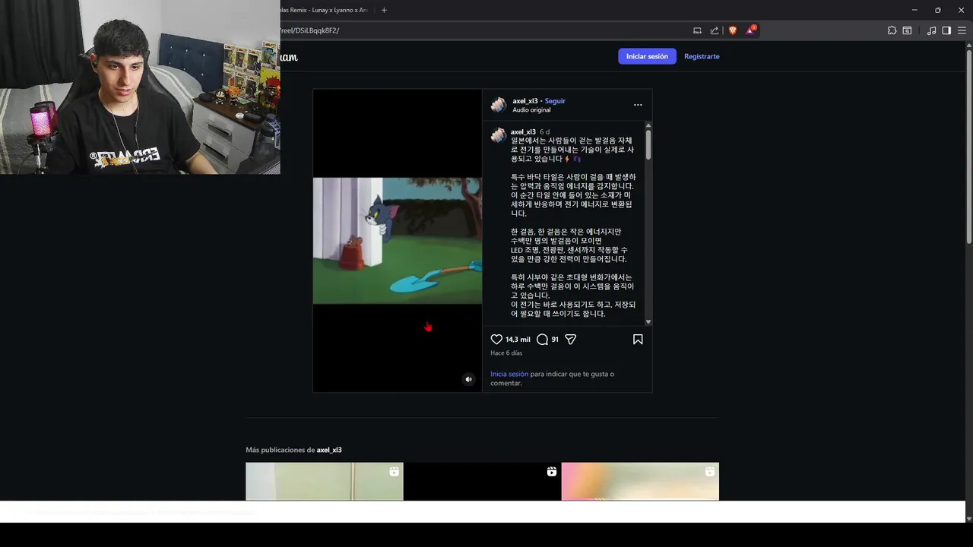Click the caption scroll down arrow
Image resolution: width=973 pixels, height=547 pixels.
(x=648, y=322)
